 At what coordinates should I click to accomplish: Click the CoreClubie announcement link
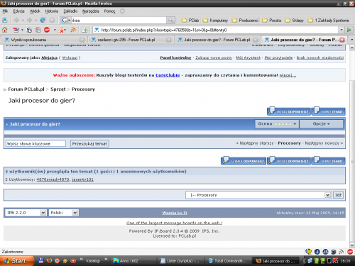coord(168,75)
